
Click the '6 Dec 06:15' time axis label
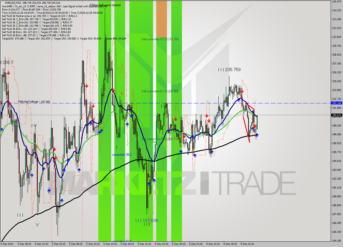click(x=179, y=244)
